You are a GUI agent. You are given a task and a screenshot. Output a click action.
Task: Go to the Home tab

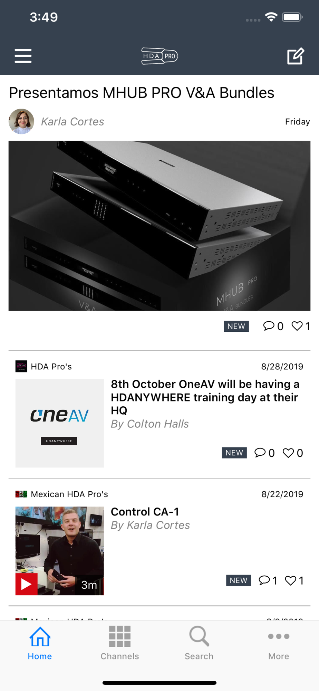coord(40,643)
